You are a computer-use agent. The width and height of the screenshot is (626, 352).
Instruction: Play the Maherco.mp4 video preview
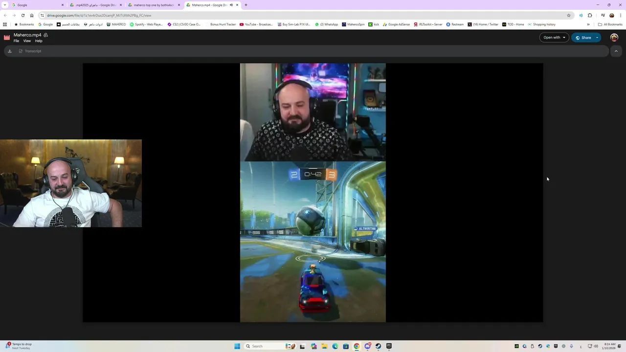click(313, 193)
